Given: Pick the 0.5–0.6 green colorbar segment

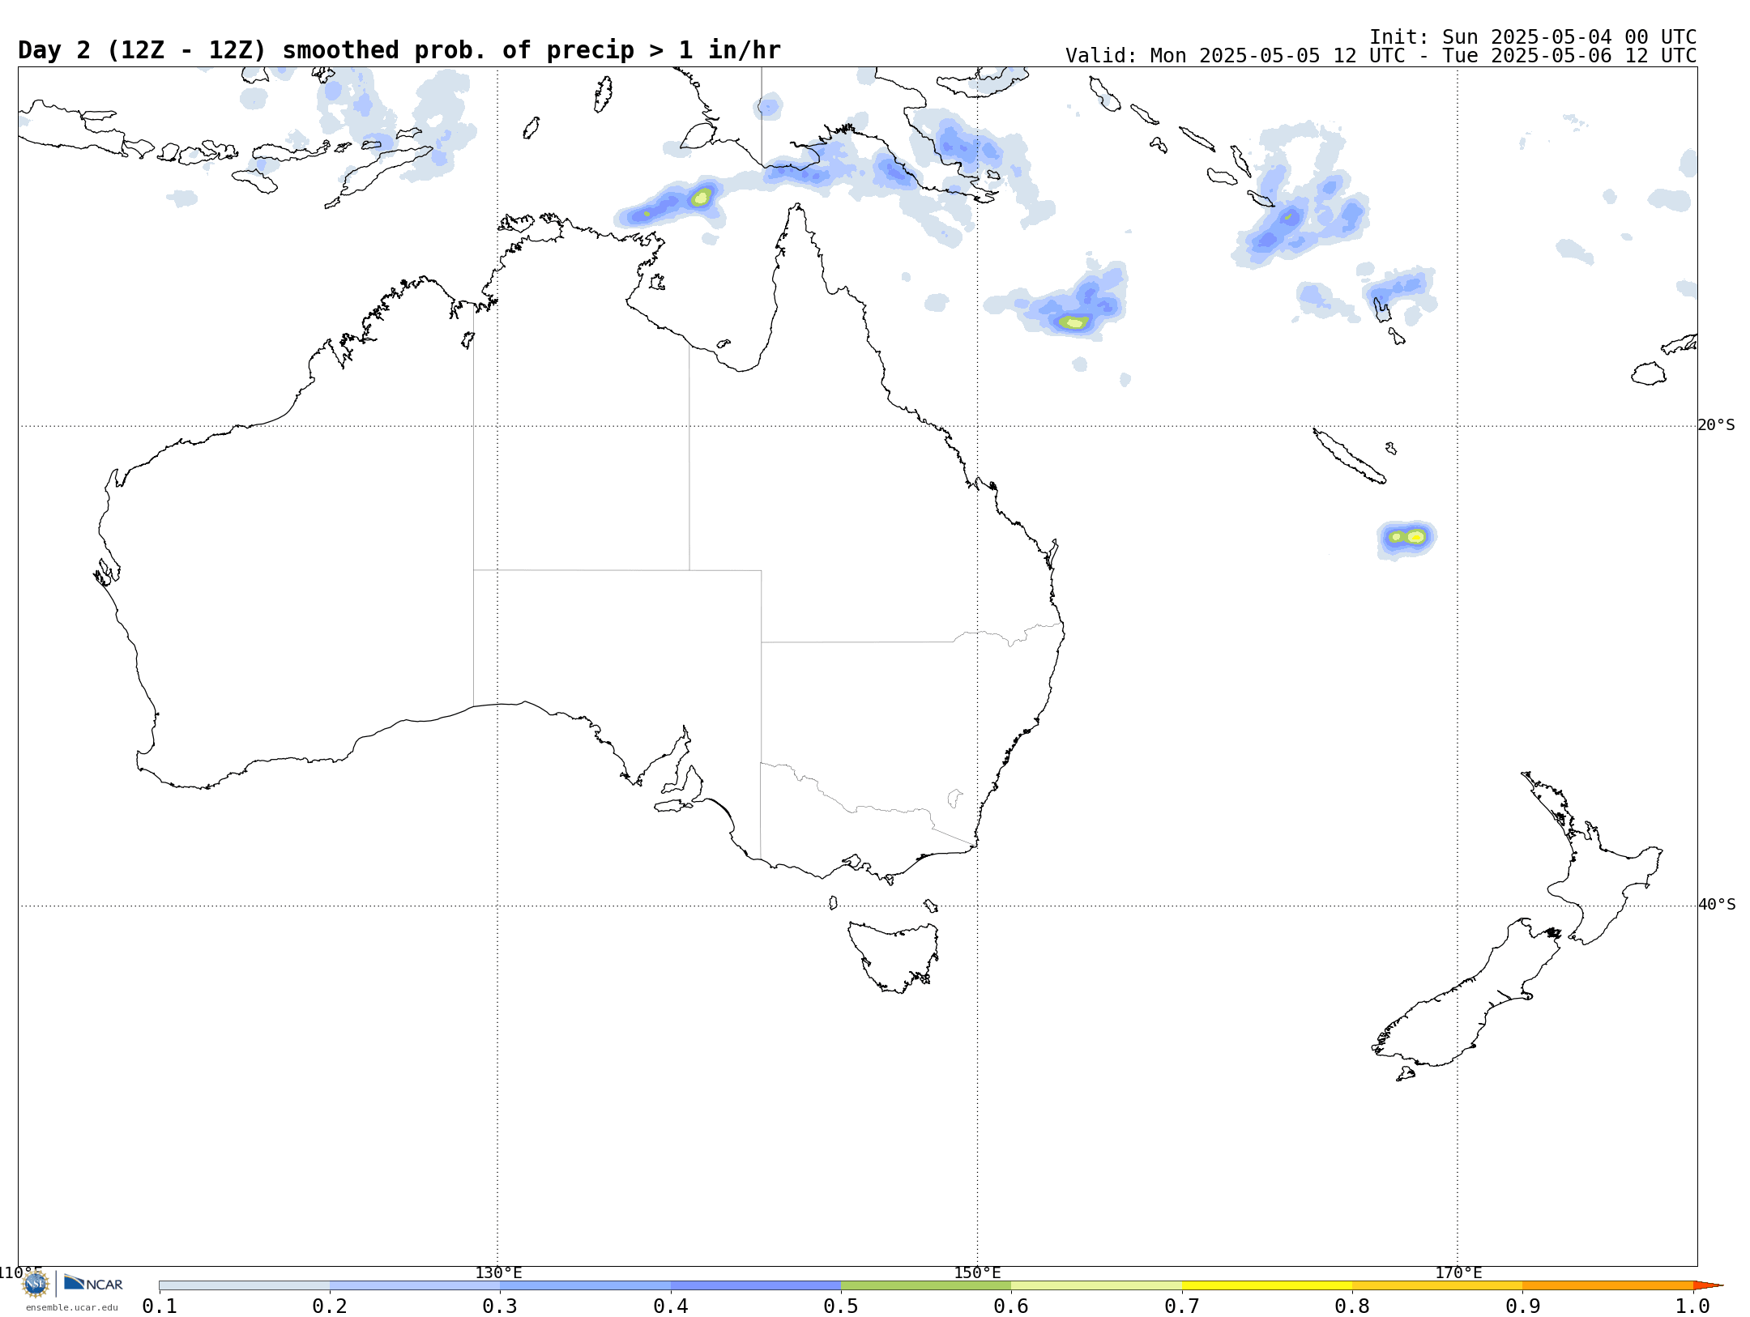Looking at the screenshot, I should [926, 1285].
